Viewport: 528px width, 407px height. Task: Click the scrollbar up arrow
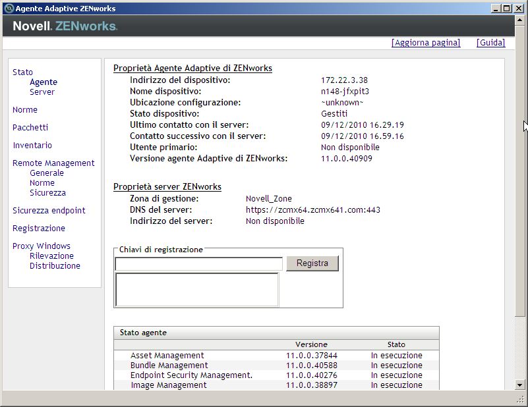519,20
